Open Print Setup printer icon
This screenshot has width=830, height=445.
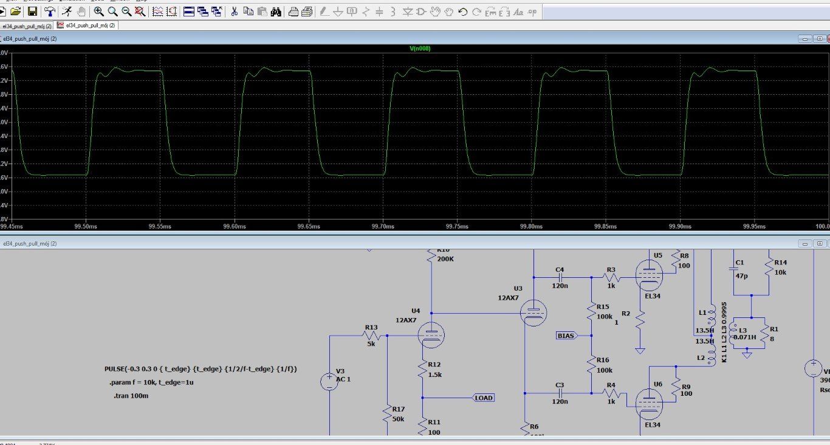point(293,12)
